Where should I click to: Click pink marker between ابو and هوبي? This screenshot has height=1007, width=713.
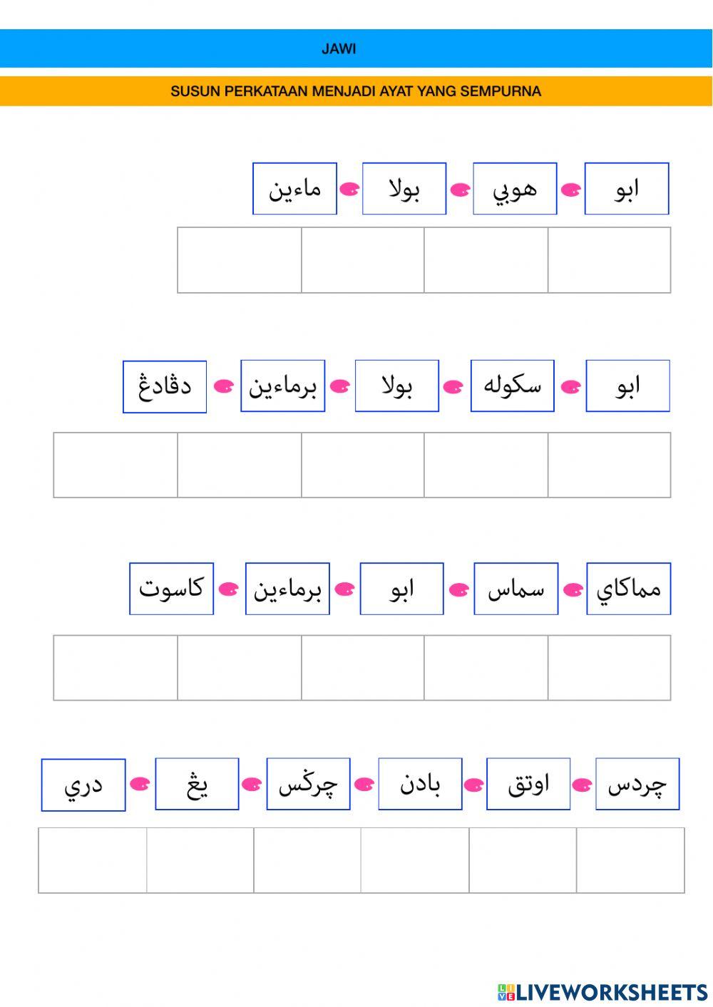point(571,190)
